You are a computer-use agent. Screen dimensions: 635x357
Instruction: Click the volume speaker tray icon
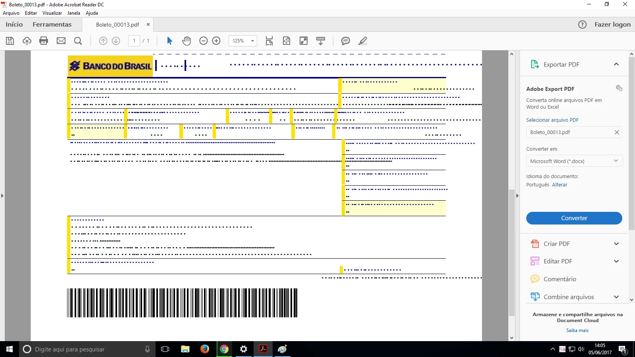pyautogui.click(x=581, y=349)
